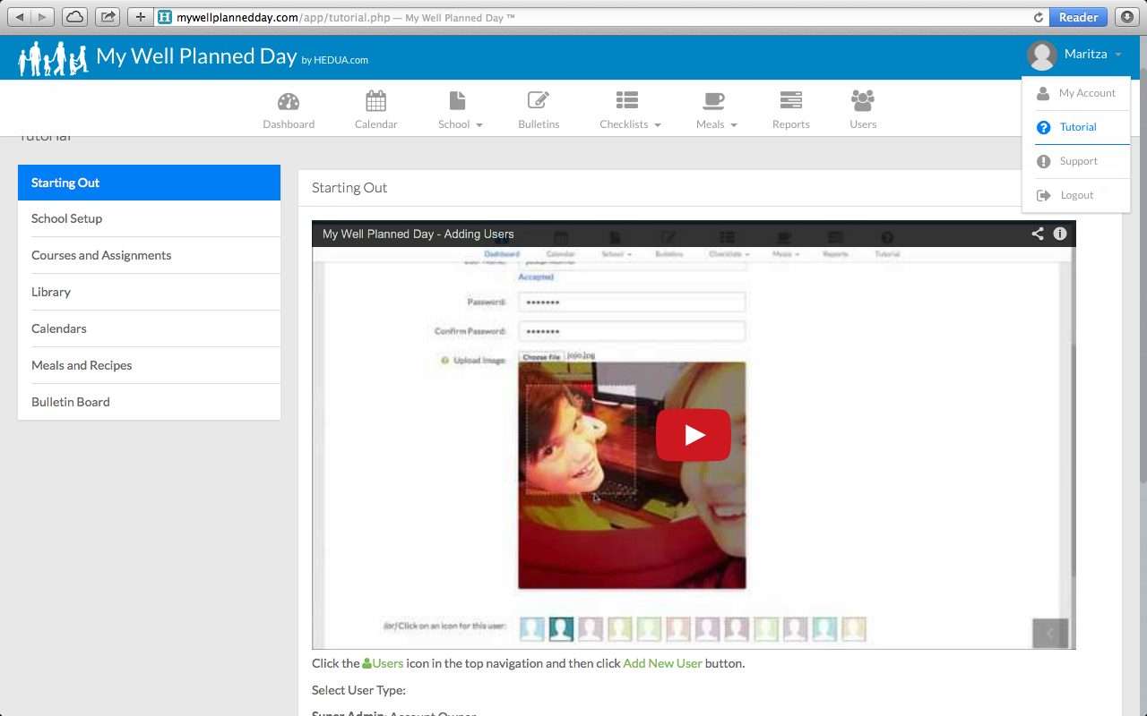This screenshot has height=716, width=1147.
Task: Reload the page with the refresh icon
Action: 1039,17
